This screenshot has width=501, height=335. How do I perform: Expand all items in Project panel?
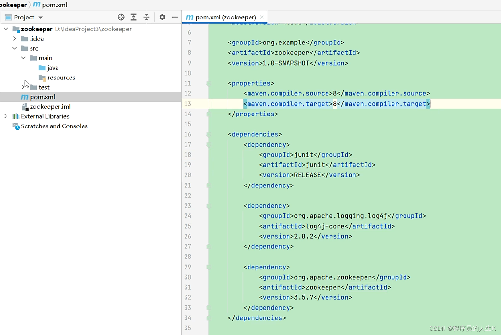[134, 17]
